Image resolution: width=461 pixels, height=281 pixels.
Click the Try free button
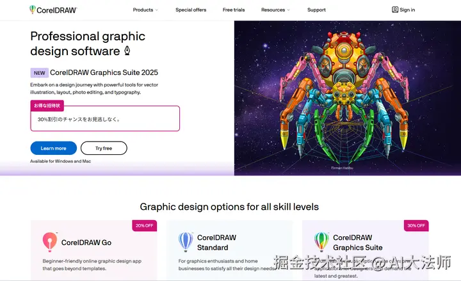(x=104, y=148)
